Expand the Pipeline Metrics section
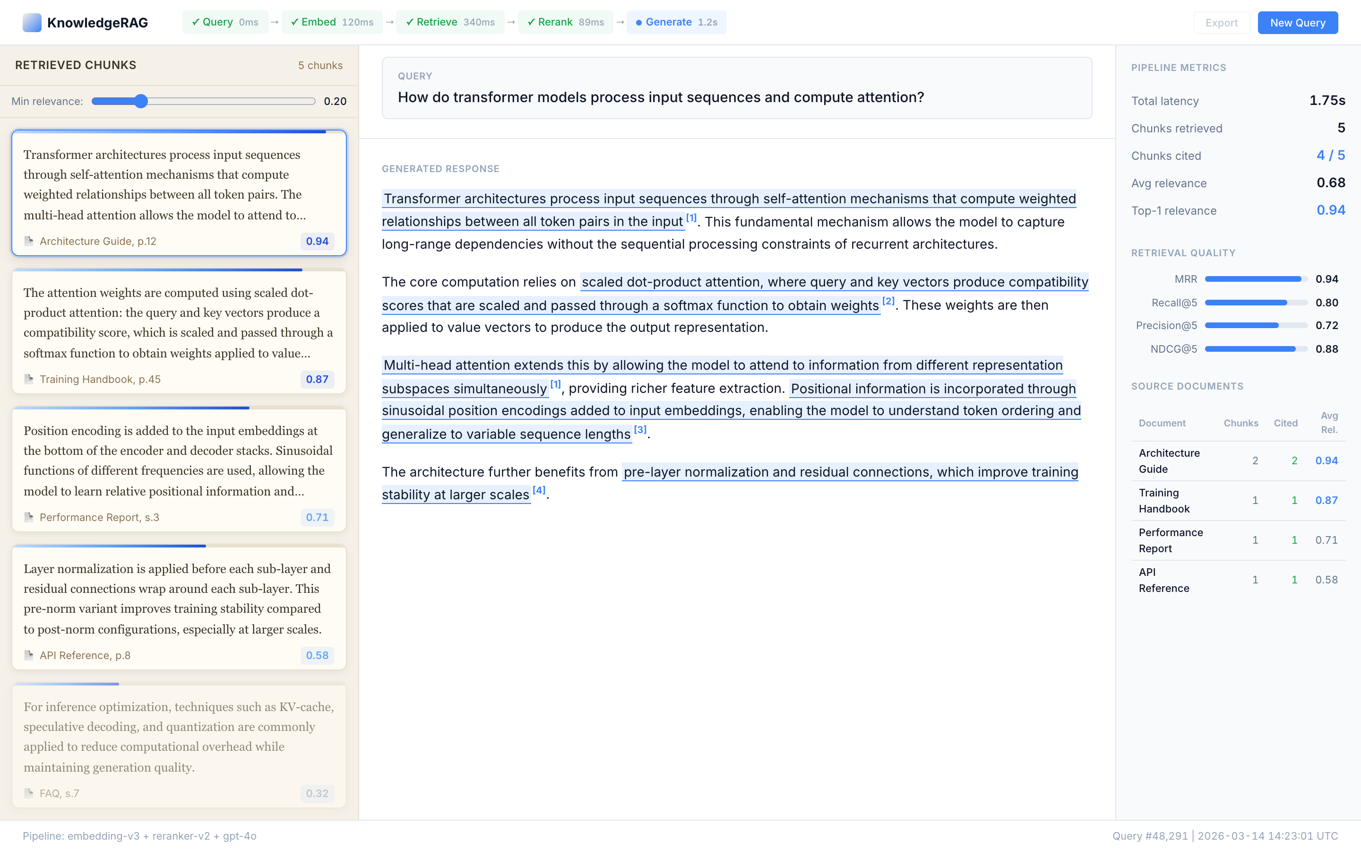This screenshot has height=851, width=1361. pos(1178,68)
